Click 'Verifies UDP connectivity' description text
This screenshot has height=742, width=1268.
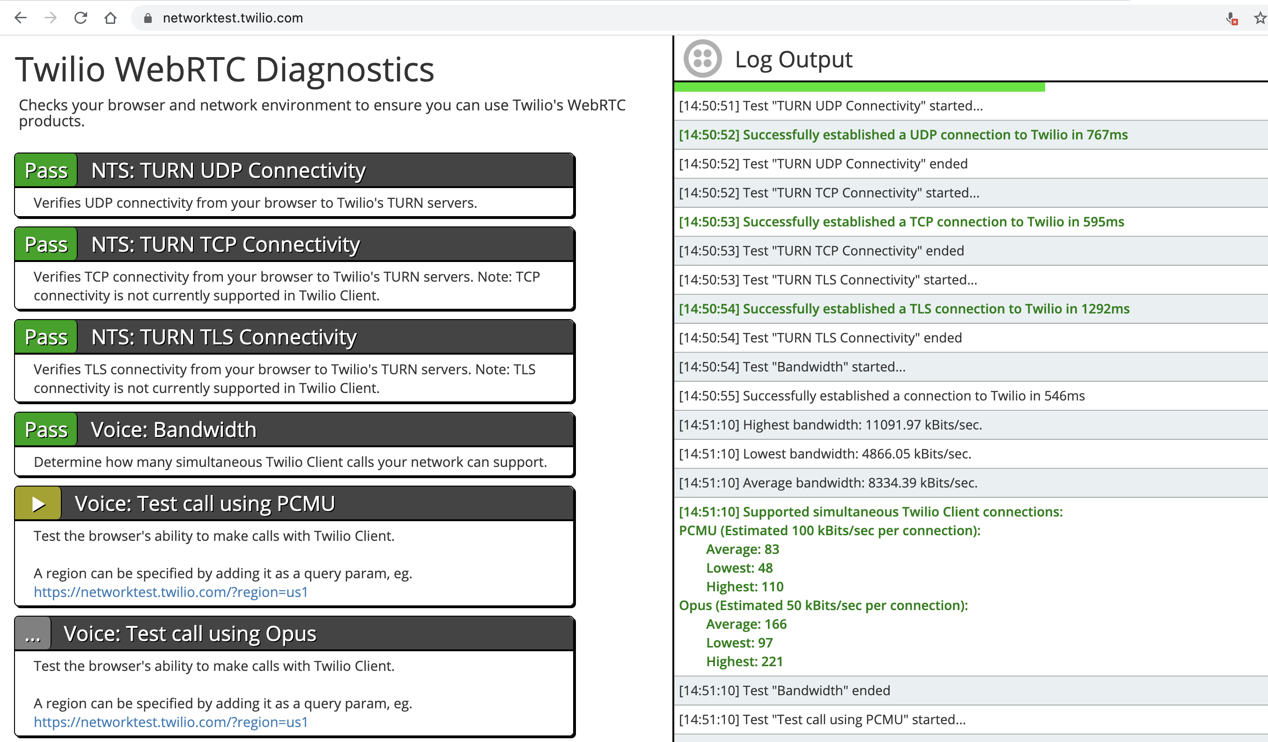[255, 203]
